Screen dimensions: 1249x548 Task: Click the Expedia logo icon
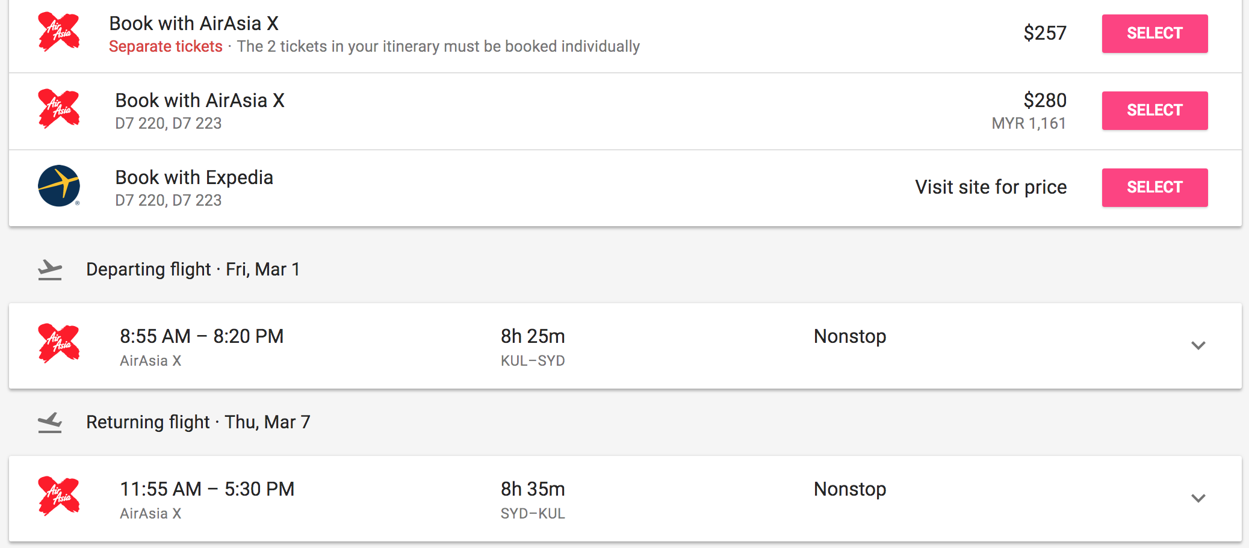(58, 186)
